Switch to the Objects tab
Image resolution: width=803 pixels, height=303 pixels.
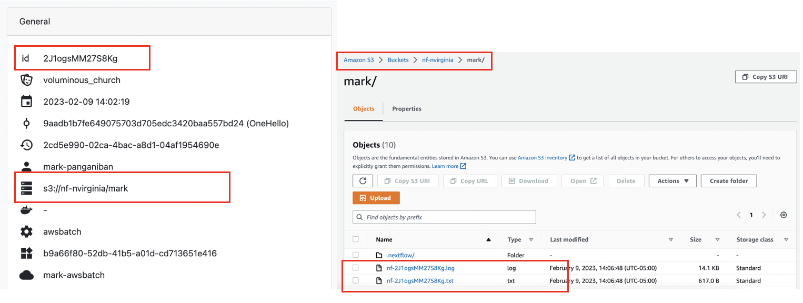coord(364,109)
